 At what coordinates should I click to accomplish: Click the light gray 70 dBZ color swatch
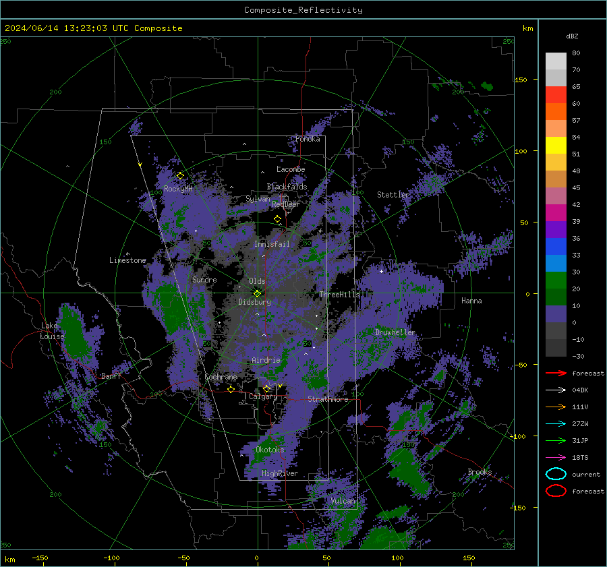tap(556, 61)
